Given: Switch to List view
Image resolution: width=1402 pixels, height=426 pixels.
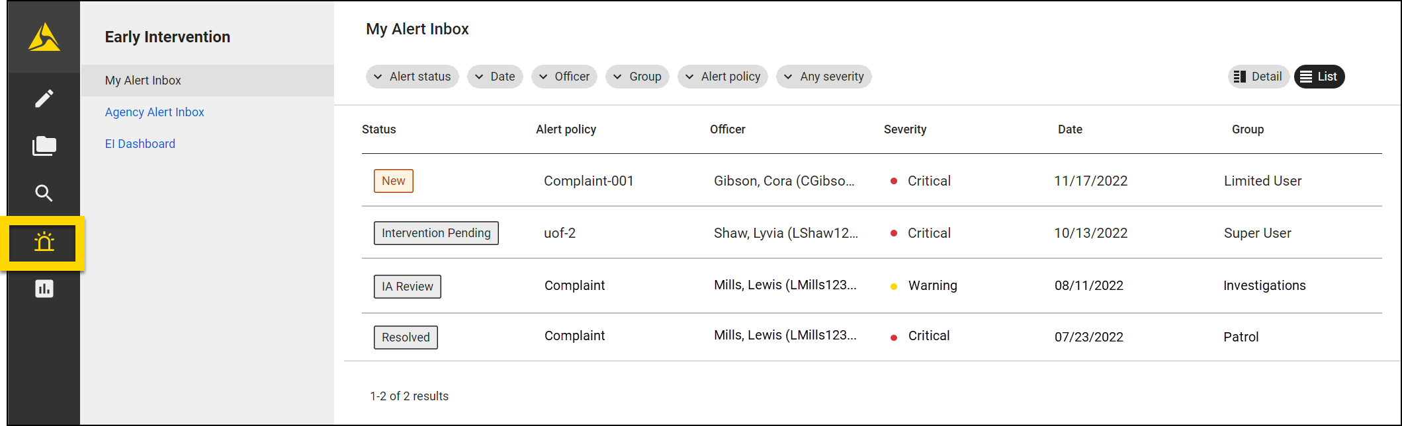Looking at the screenshot, I should click(1319, 77).
